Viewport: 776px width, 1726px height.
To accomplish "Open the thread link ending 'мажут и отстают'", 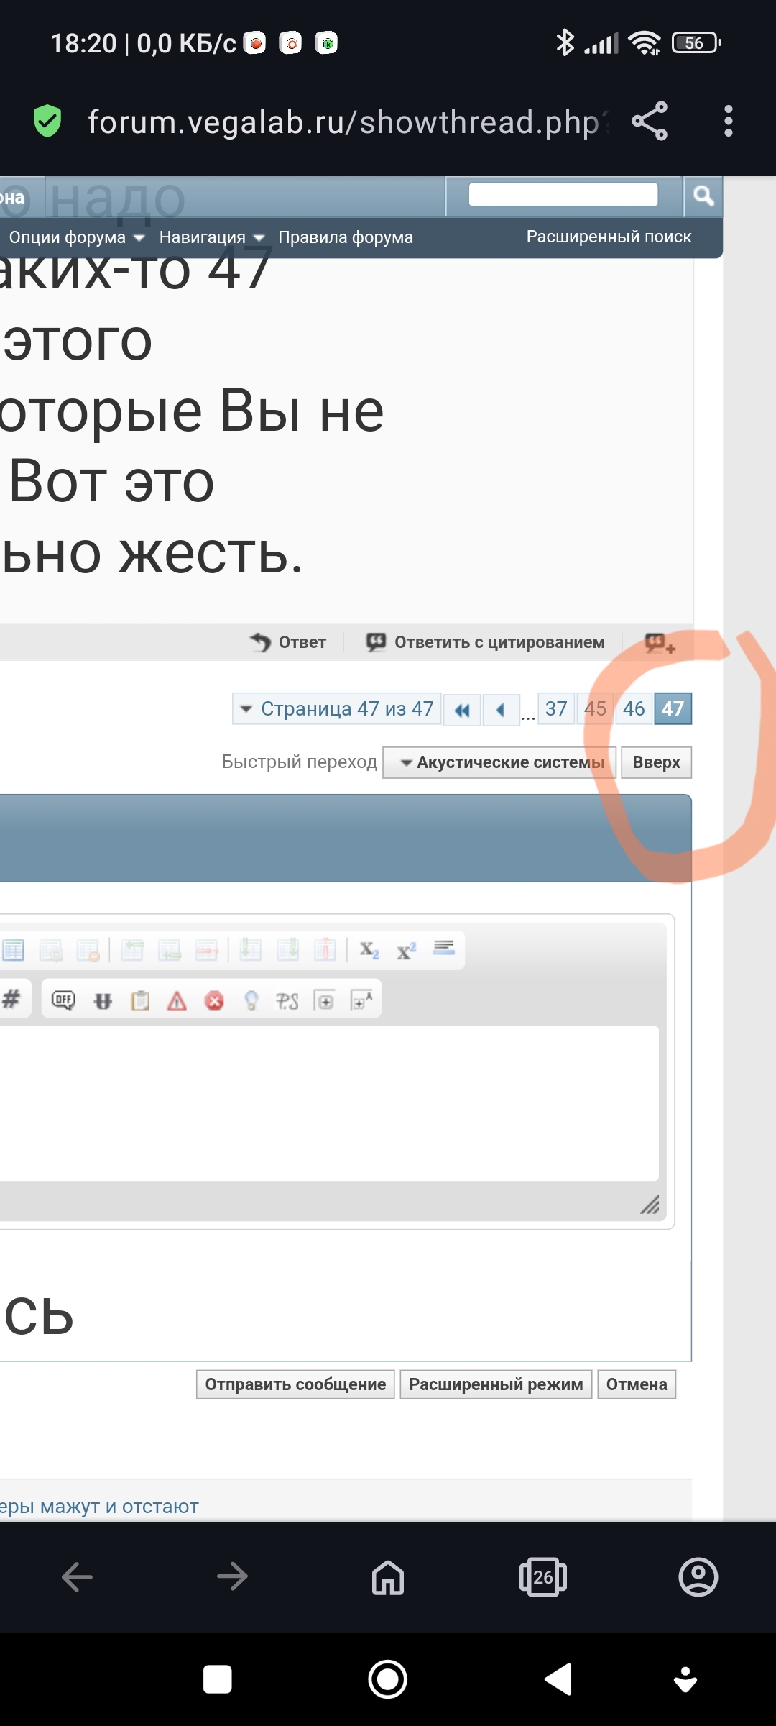I will point(99,1506).
